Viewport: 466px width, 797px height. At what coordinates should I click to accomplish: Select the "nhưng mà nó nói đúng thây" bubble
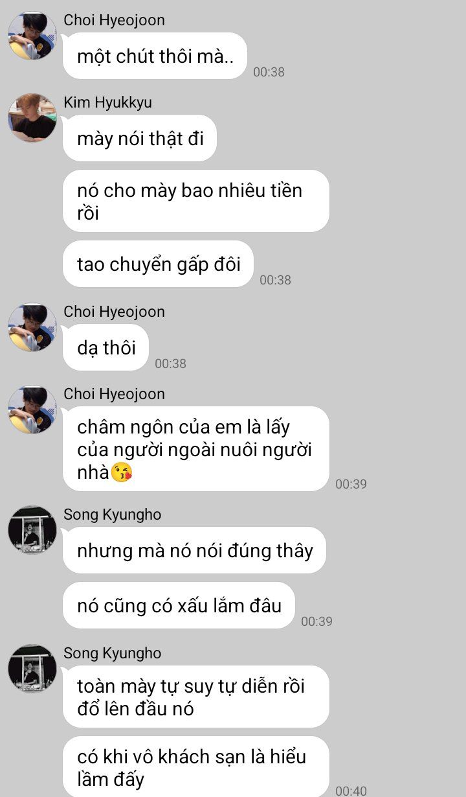tap(194, 550)
